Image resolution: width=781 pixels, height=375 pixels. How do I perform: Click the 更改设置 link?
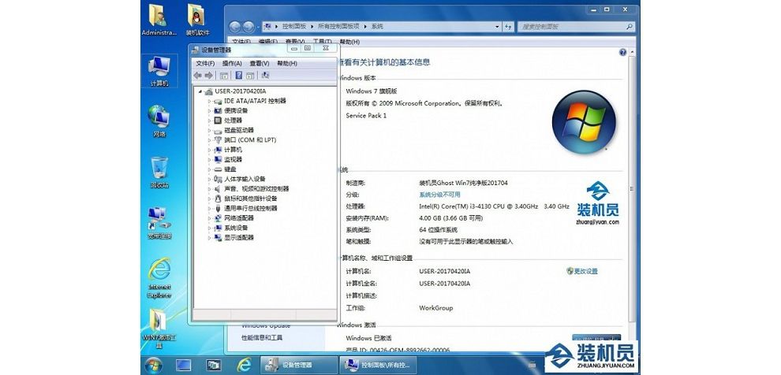(585, 271)
